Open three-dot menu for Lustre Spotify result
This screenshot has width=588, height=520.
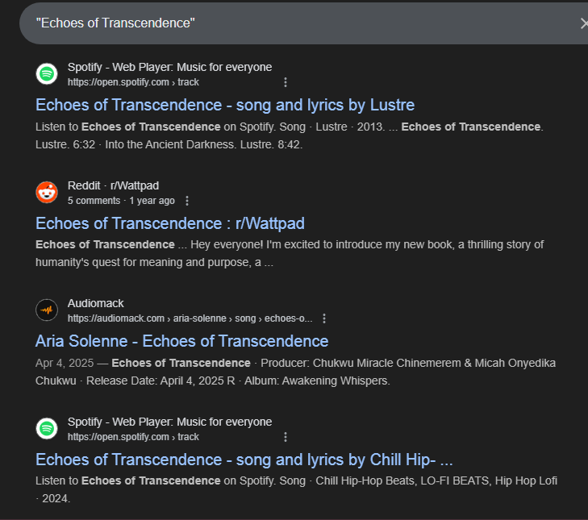(286, 82)
